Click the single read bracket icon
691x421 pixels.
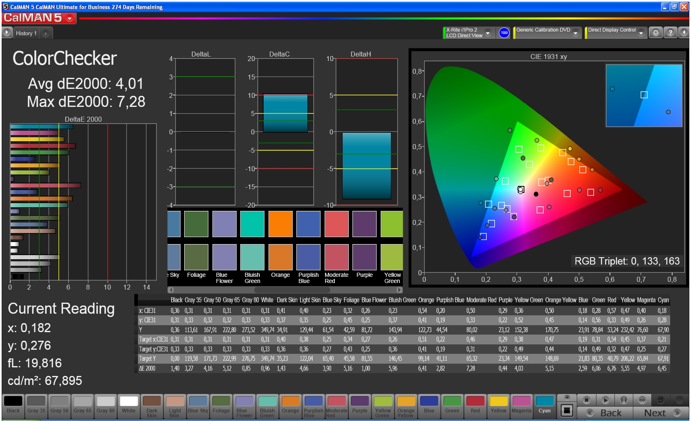(x=624, y=400)
